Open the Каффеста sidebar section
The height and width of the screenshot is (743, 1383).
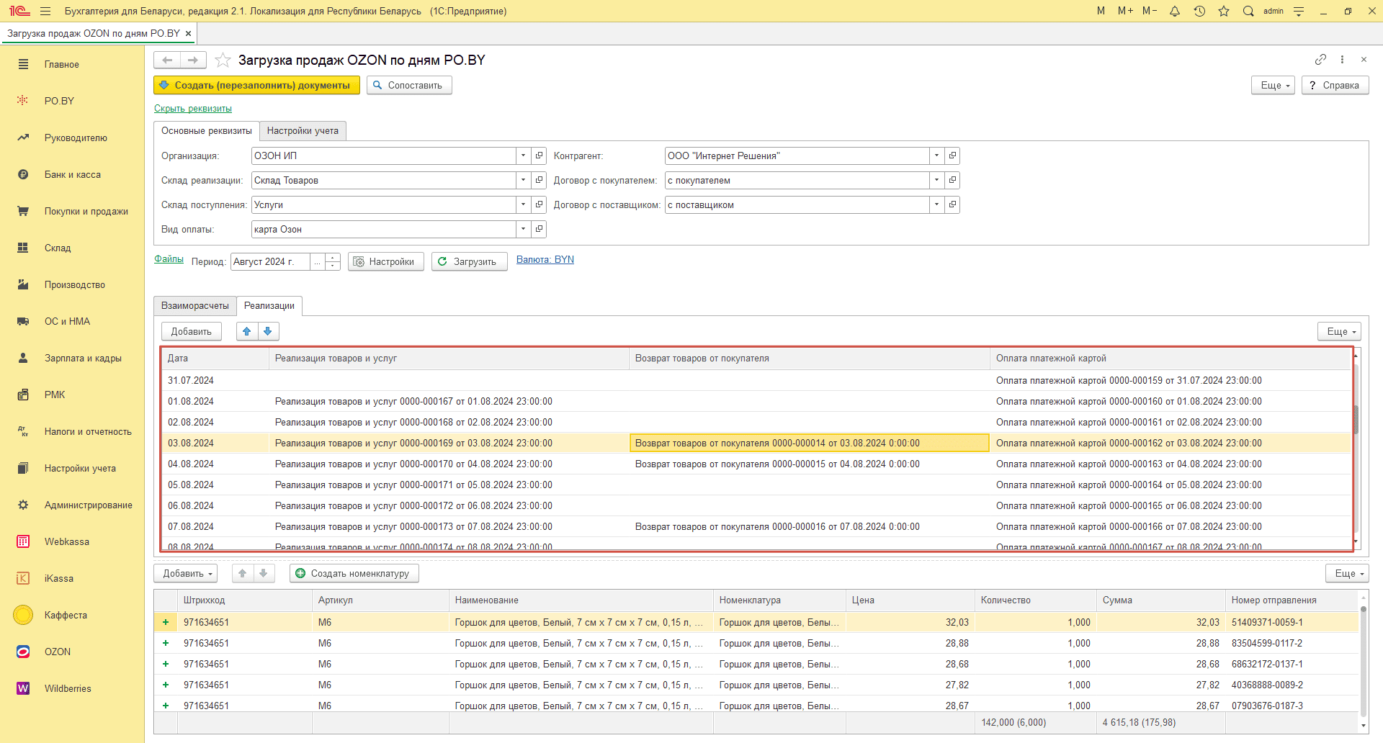tap(66, 615)
